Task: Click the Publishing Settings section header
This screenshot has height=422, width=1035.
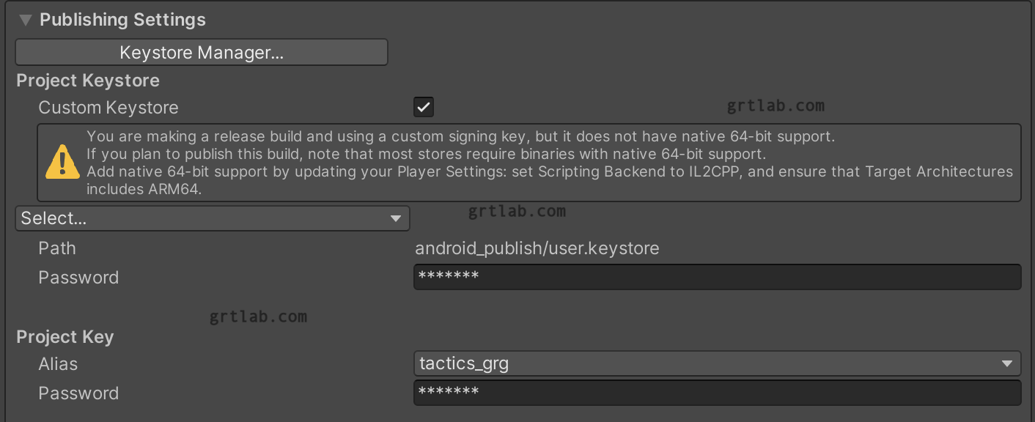Action: tap(123, 20)
